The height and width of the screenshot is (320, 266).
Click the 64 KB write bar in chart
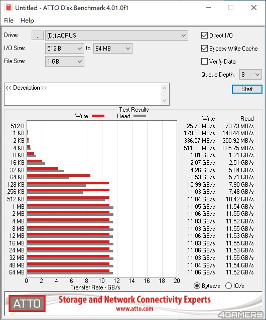coord(59,175)
